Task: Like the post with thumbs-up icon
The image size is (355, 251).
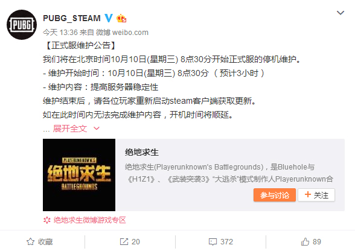Action: 305,242
